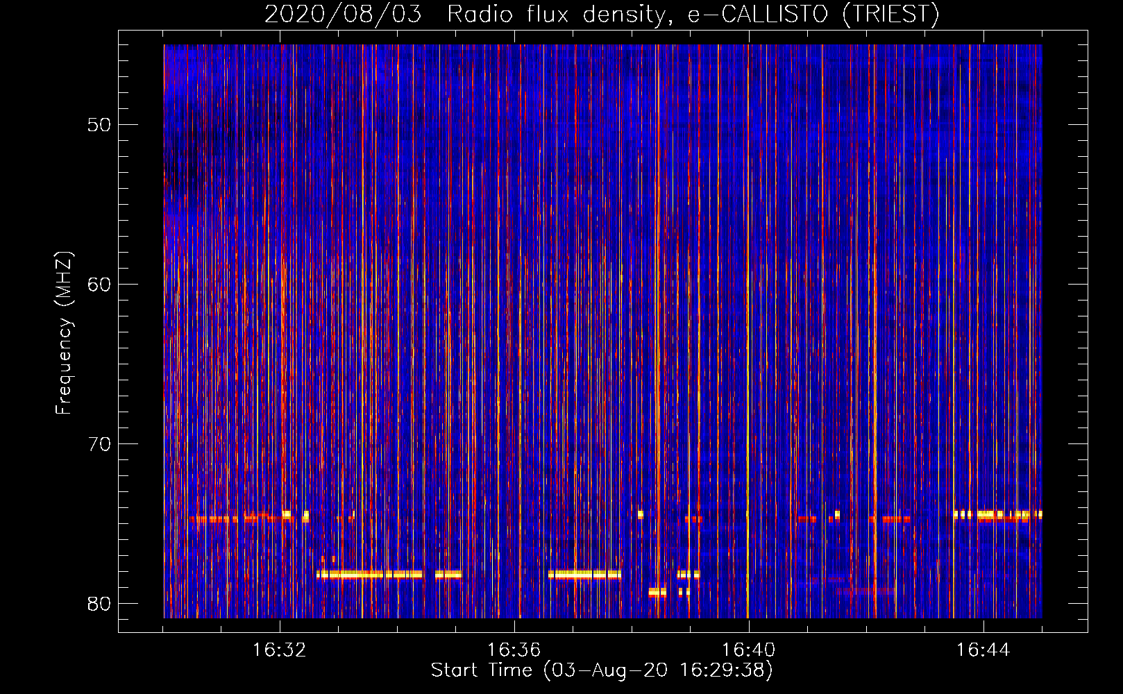
Task: Click the 60 MHz frequency tick label
Action: coord(99,285)
